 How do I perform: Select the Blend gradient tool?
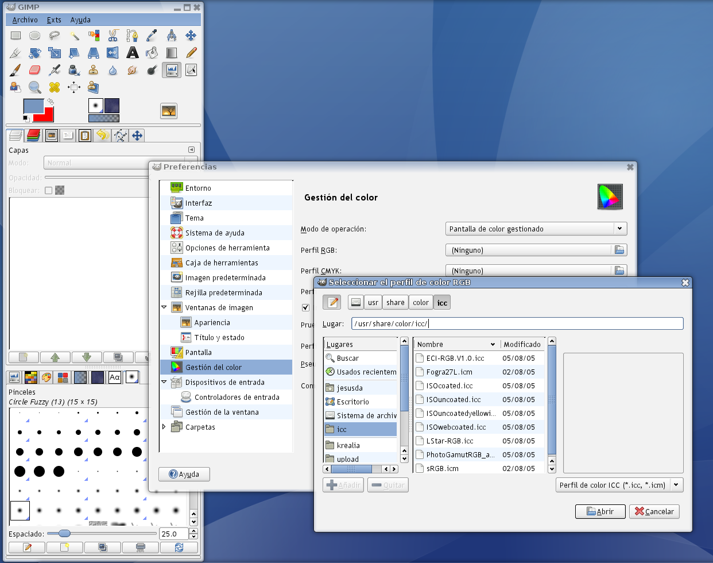click(x=172, y=53)
